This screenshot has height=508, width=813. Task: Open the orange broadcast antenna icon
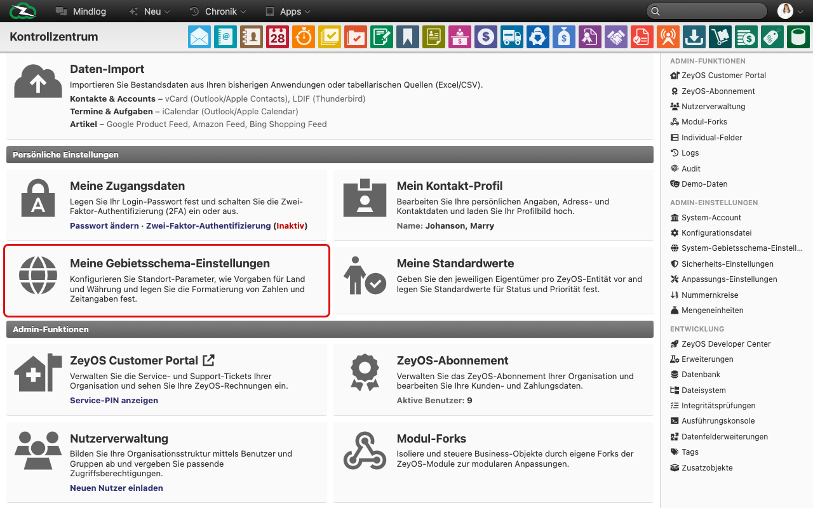pyautogui.click(x=668, y=37)
